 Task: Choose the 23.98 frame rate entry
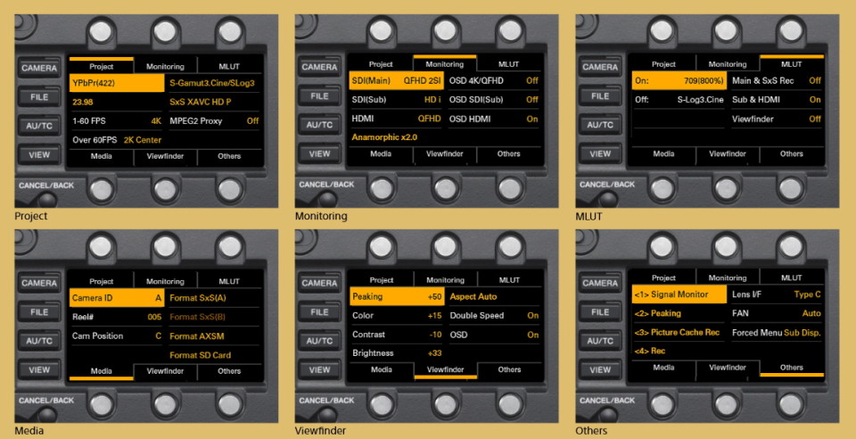coord(117,102)
